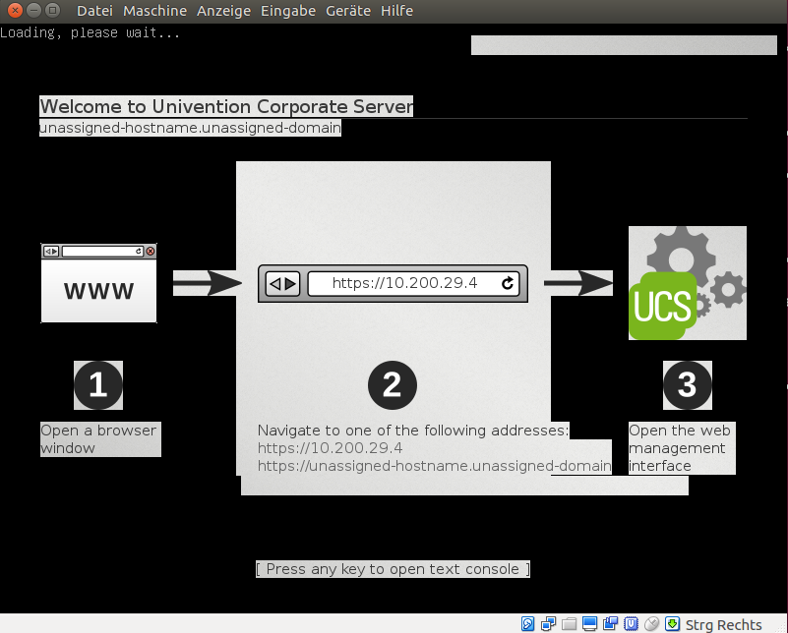Open the shared folders status icon
Screen dimensions: 788x633
569,624
